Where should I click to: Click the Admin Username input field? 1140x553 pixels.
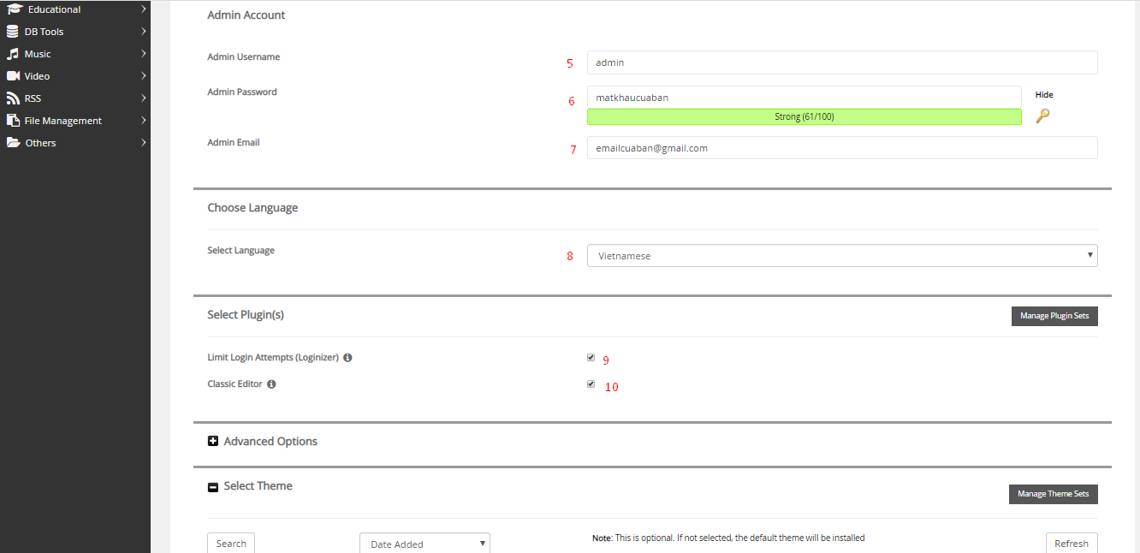842,62
